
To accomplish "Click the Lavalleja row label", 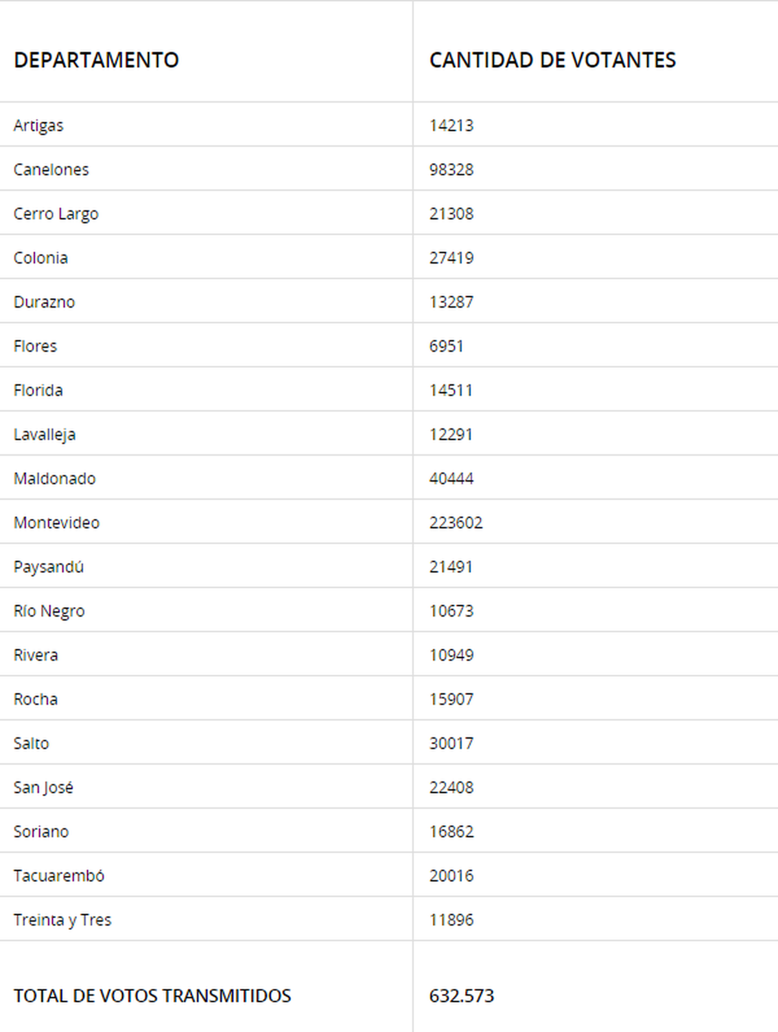I will [x=44, y=434].
